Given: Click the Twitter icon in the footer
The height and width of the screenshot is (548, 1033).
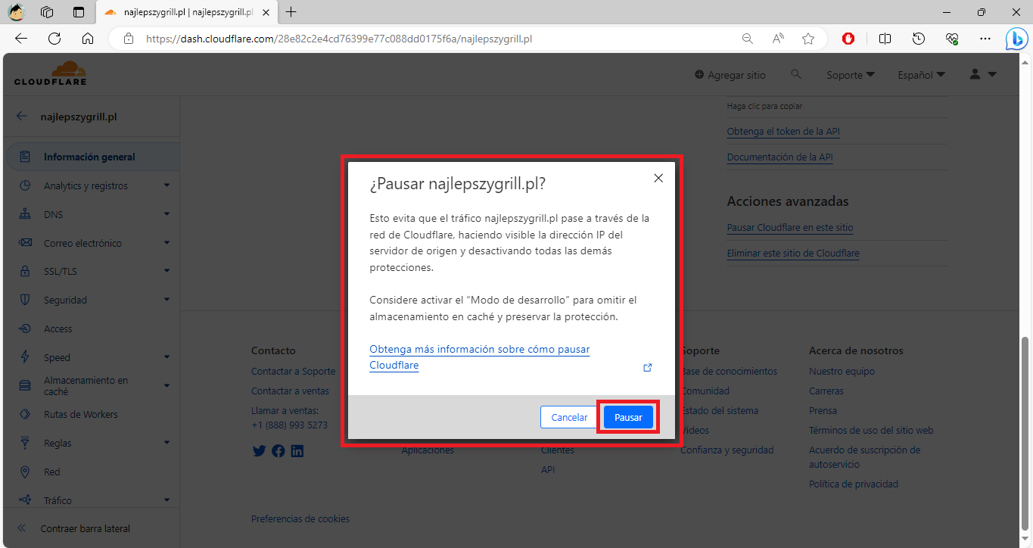Looking at the screenshot, I should [x=259, y=450].
